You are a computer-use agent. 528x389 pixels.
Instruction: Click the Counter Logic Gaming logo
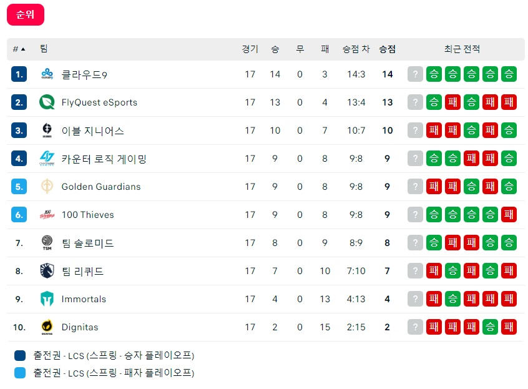[47, 159]
